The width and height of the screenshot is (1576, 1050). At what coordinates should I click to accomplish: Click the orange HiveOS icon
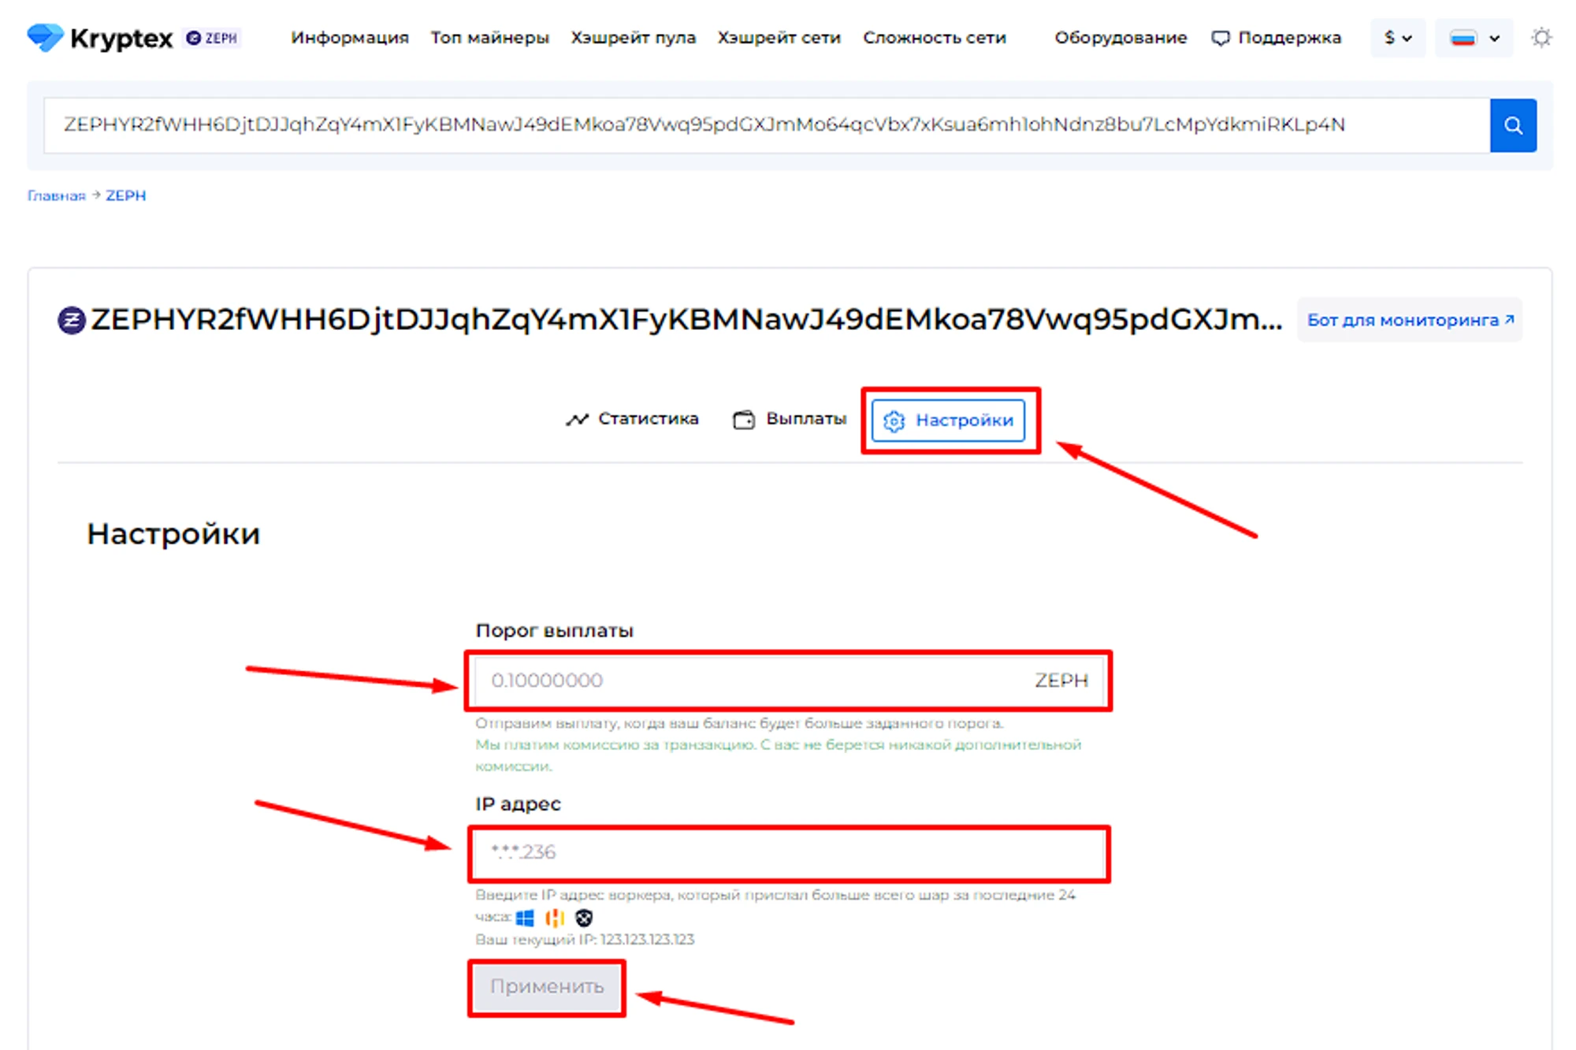[x=555, y=918]
